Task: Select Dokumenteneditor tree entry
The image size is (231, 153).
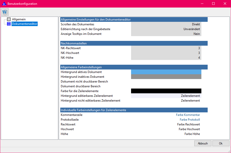Action: (x=25, y=24)
